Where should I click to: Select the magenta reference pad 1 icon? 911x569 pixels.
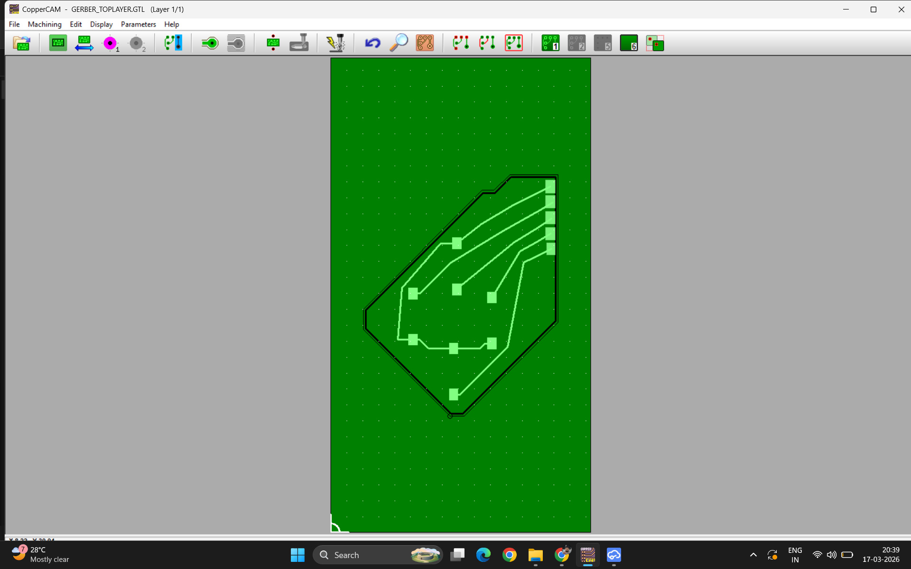pyautogui.click(x=110, y=43)
